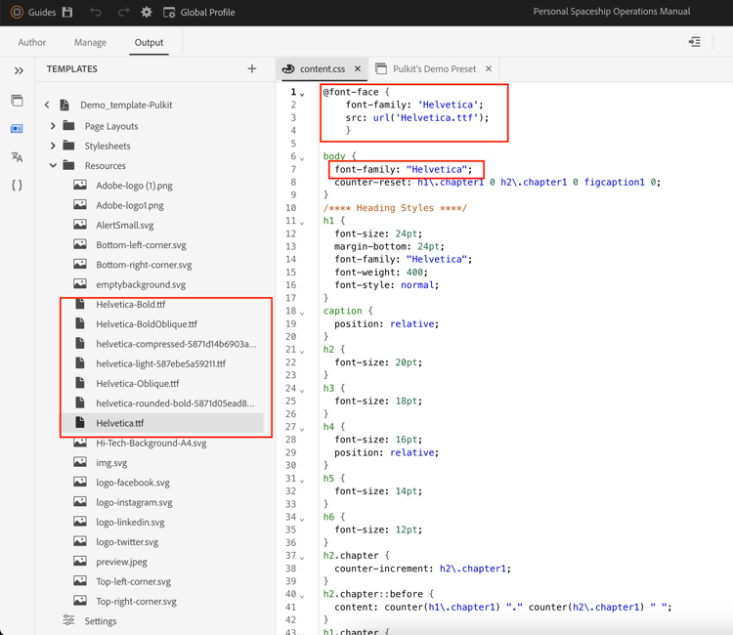
Task: Click the redo arrow icon
Action: point(123,13)
